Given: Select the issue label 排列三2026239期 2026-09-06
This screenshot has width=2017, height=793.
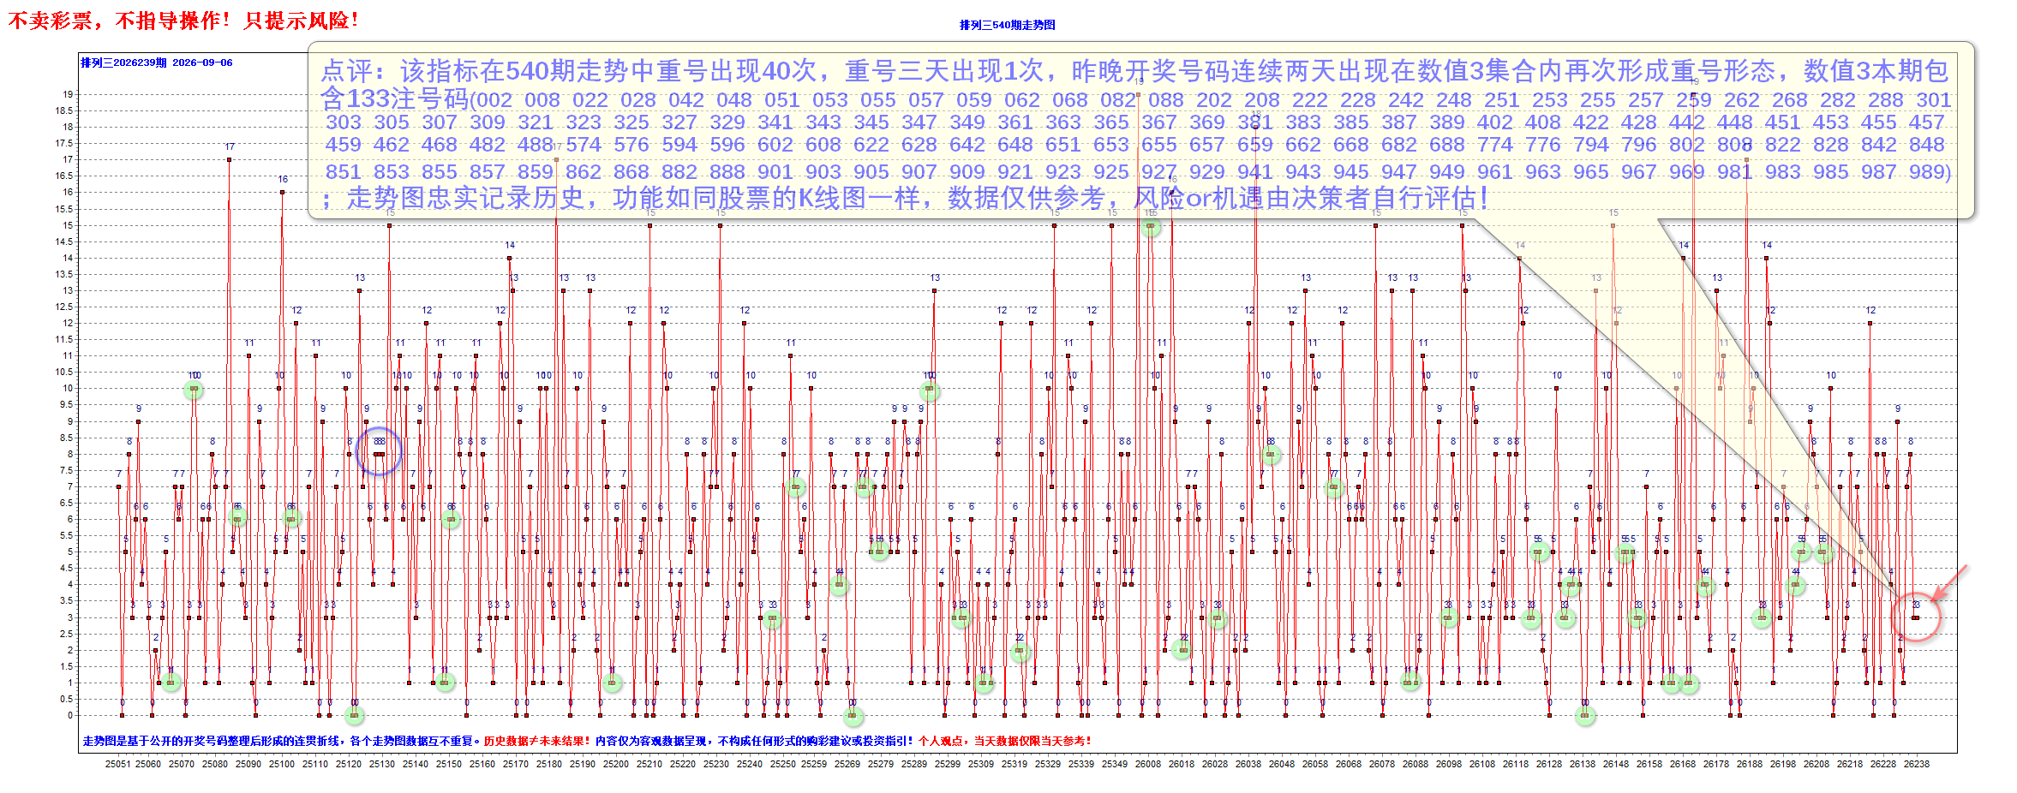Looking at the screenshot, I should [157, 63].
